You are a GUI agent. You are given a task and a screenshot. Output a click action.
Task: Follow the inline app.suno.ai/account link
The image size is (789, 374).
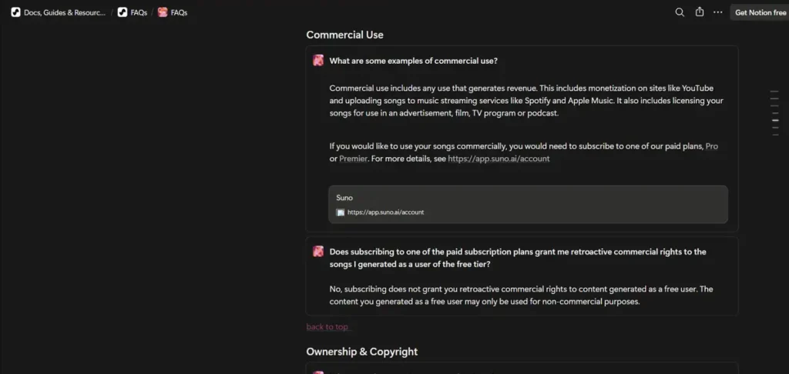(499, 159)
